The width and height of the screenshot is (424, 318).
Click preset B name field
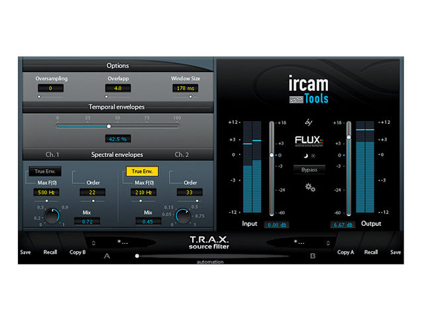[299, 242]
